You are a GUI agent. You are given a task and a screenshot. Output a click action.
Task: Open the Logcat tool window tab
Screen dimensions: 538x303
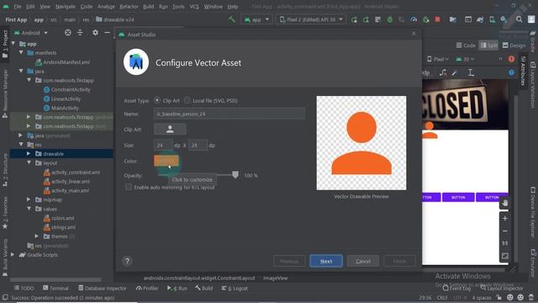coord(235,288)
